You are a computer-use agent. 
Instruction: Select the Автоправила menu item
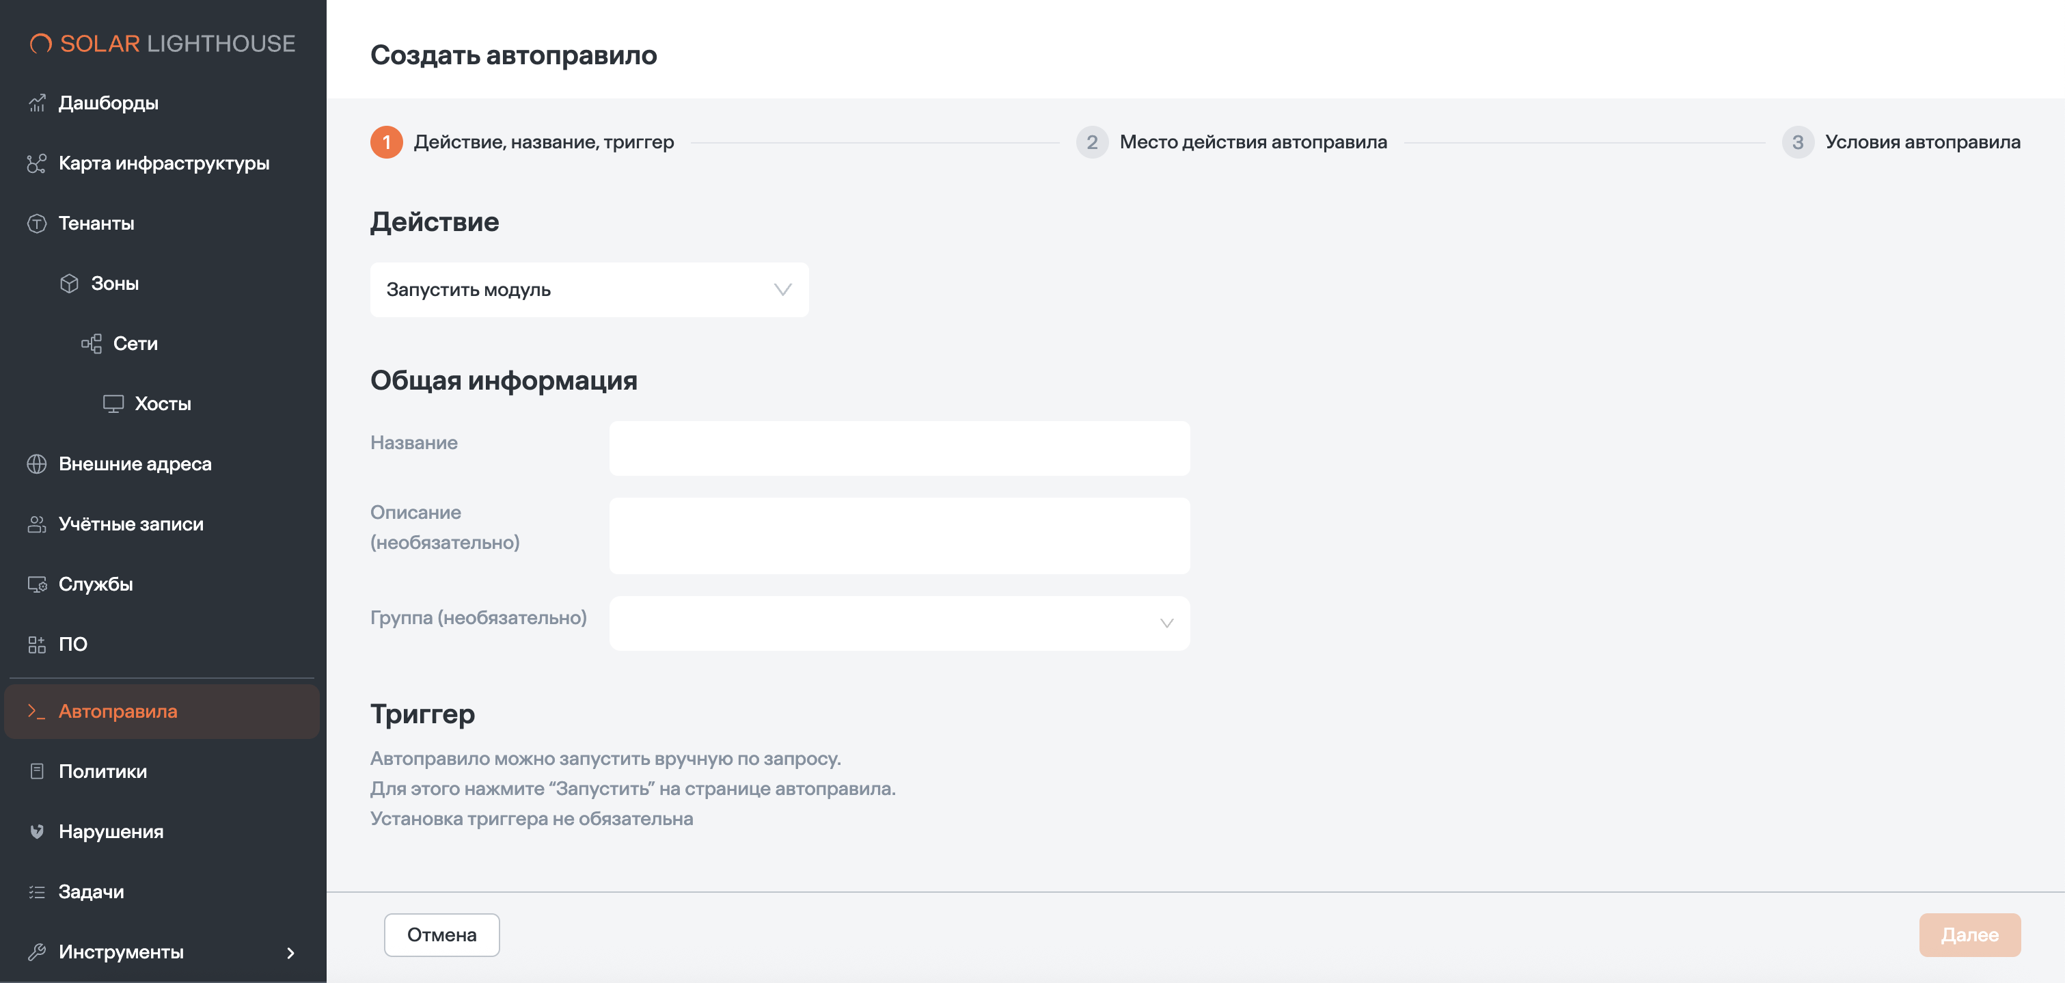click(x=162, y=711)
